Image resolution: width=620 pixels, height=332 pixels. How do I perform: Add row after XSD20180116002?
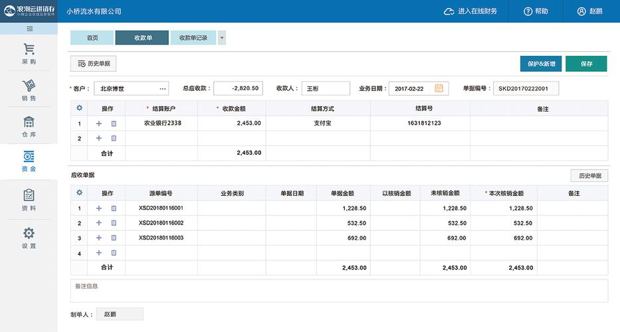pyautogui.click(x=99, y=223)
